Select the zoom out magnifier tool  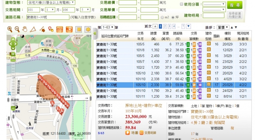(x=17, y=29)
